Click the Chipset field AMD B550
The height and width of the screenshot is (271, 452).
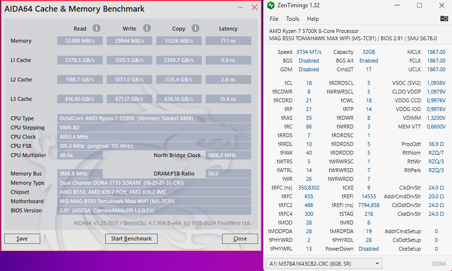pyautogui.click(x=154, y=192)
